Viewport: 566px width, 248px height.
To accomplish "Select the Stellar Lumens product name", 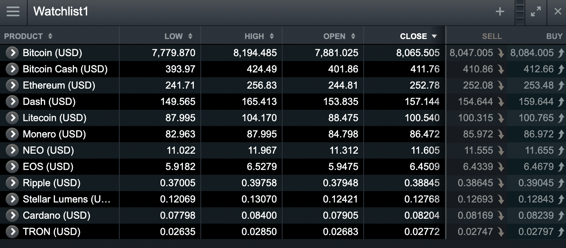I will tap(67, 199).
